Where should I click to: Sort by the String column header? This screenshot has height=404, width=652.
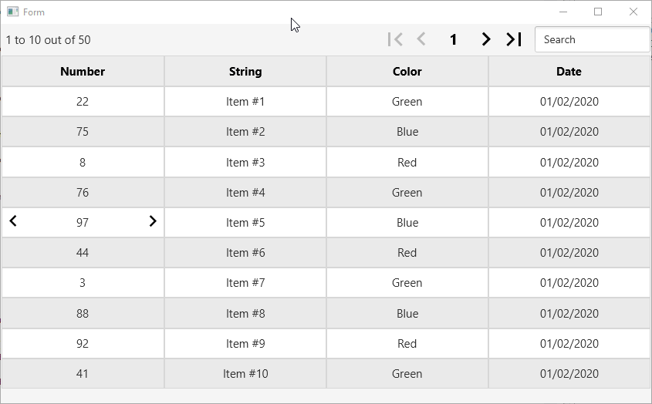pyautogui.click(x=245, y=72)
